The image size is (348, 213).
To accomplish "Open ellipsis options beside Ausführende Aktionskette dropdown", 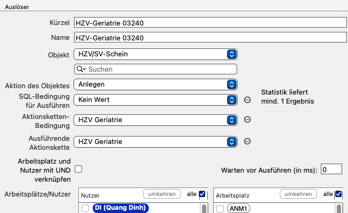I will click(x=247, y=141).
